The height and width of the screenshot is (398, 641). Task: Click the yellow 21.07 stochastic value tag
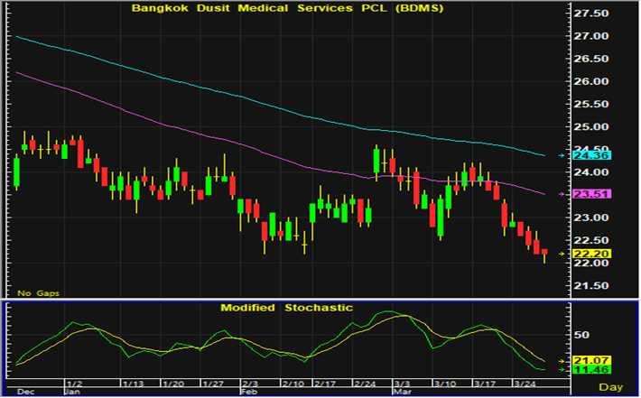coord(591,361)
